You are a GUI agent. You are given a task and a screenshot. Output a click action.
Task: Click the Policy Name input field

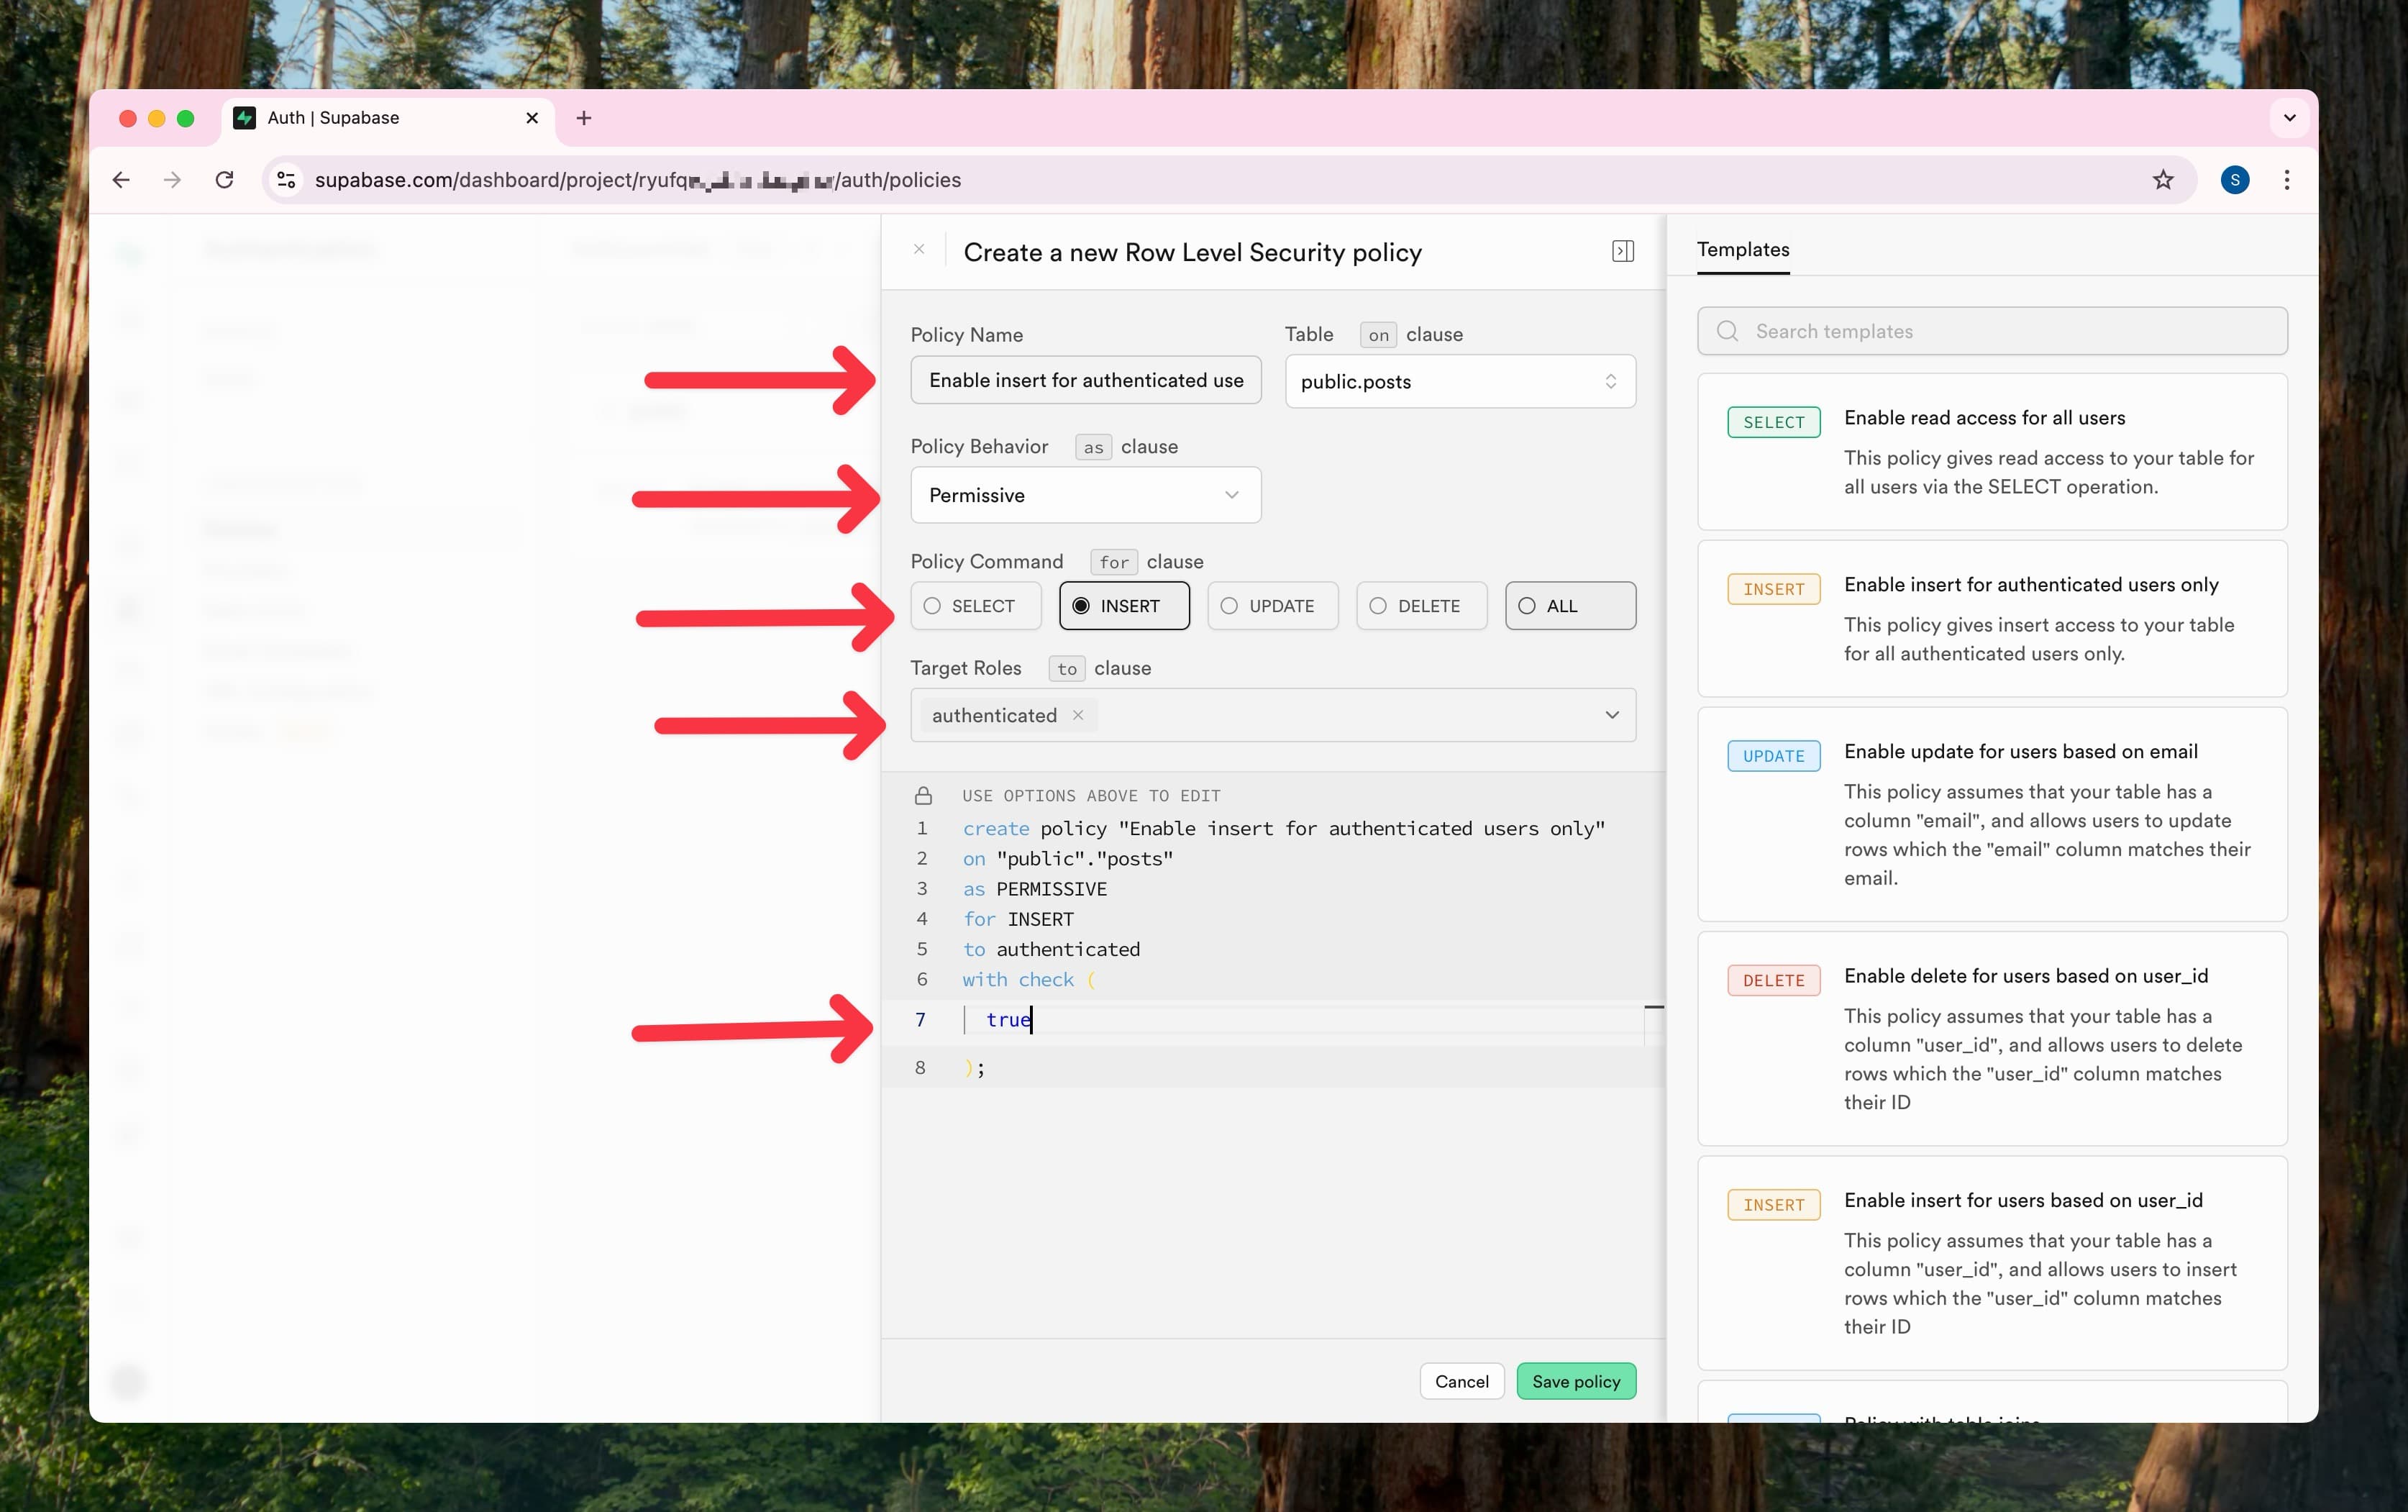point(1085,381)
